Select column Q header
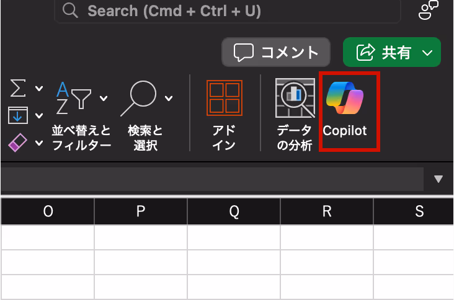The width and height of the screenshot is (454, 300). click(234, 211)
